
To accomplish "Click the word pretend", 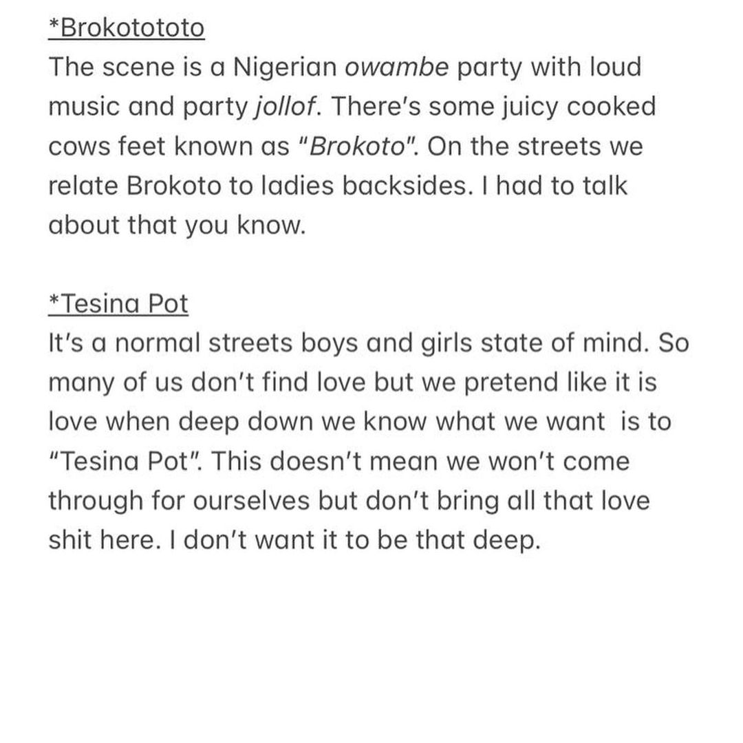I will click(x=510, y=383).
